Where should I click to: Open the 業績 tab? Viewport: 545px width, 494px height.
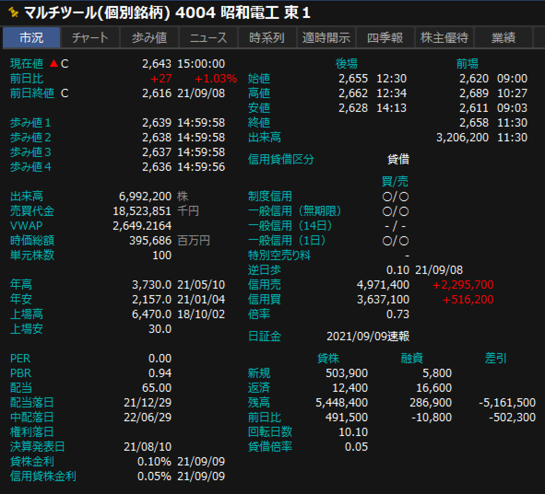tap(504, 37)
